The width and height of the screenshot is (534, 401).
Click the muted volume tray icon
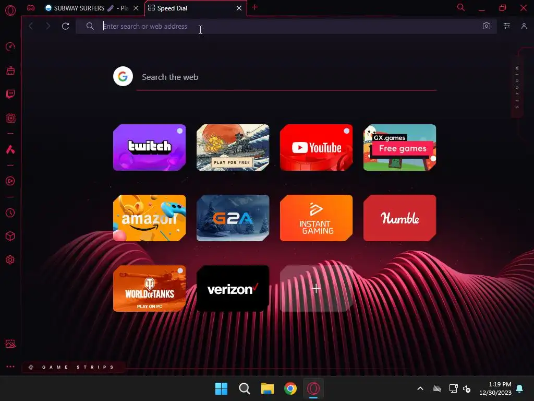(x=467, y=388)
